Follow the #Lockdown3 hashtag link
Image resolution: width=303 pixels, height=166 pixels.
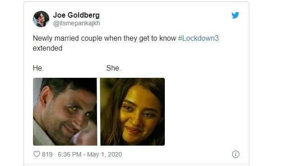198,38
